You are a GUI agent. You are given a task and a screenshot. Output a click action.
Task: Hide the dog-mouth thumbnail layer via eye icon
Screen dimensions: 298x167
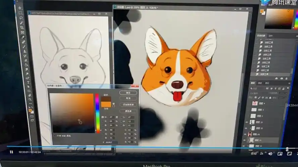(x=245, y=134)
